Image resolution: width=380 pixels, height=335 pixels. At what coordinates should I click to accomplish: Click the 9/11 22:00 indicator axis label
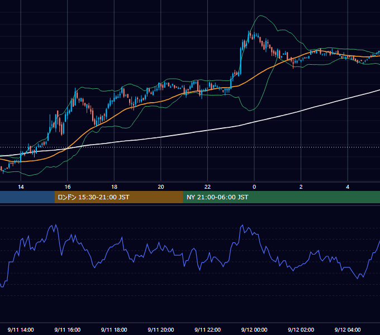click(207, 329)
